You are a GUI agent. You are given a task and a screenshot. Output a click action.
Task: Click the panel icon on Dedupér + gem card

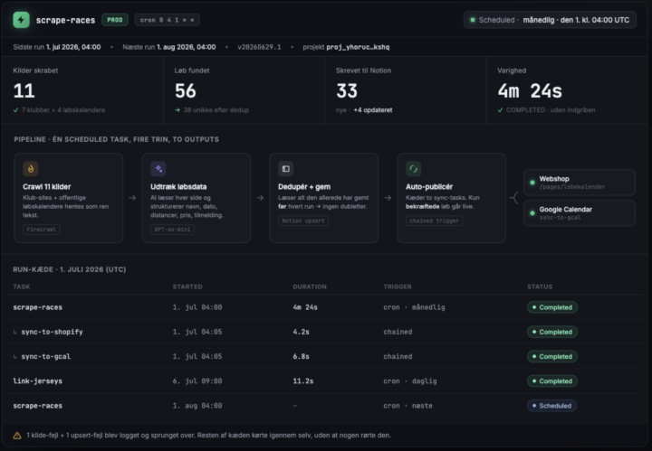286,169
